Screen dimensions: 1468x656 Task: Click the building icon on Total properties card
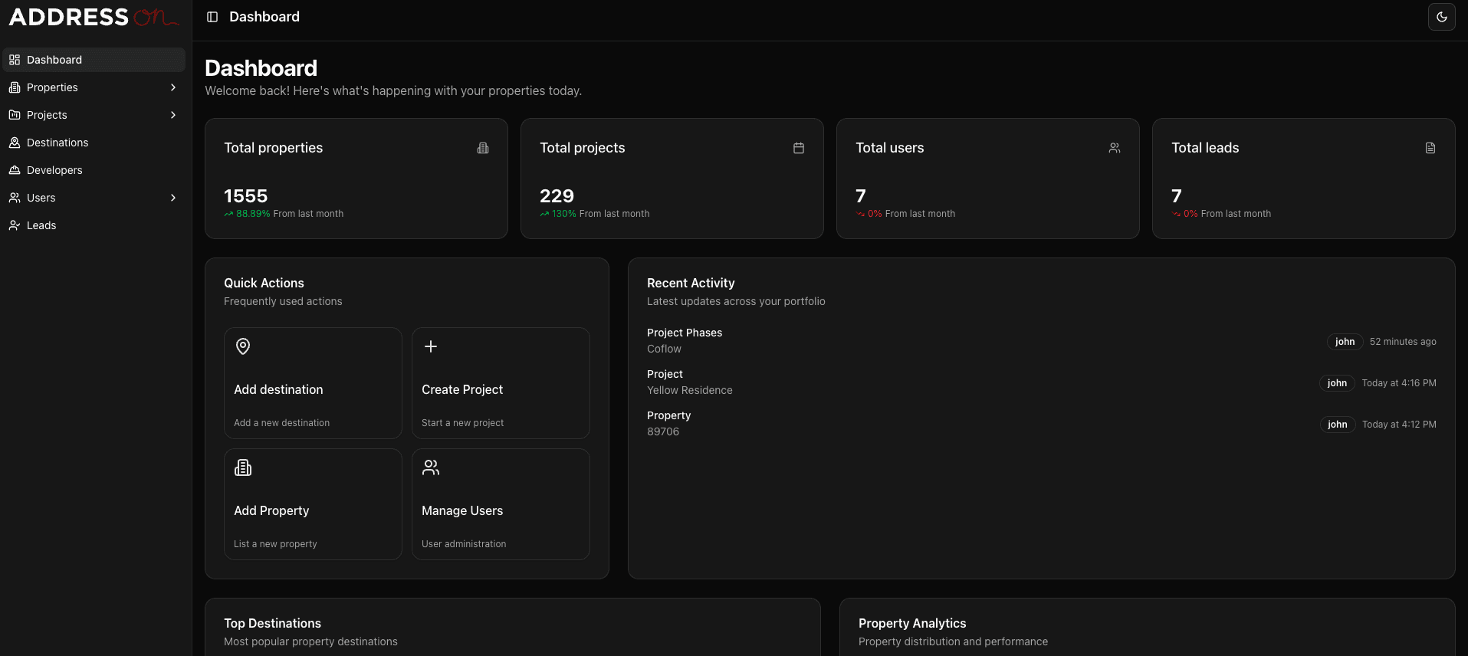tap(483, 148)
